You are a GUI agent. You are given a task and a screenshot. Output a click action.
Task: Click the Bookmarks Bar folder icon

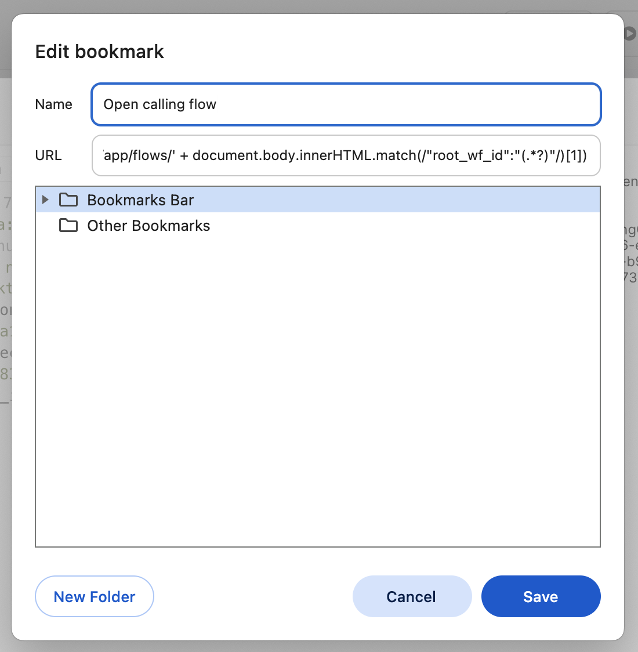point(68,200)
